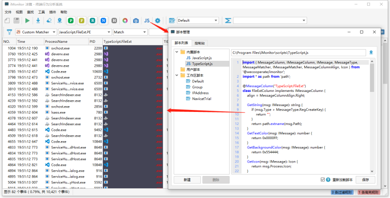The height and width of the screenshot is (198, 390).
Task: Collapse the 工作区脚本 folder in script tree
Action: point(177,75)
